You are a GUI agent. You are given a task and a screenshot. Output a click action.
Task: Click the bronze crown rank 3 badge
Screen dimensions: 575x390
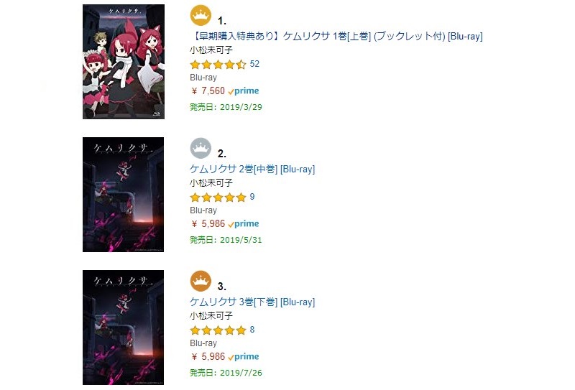tap(200, 282)
